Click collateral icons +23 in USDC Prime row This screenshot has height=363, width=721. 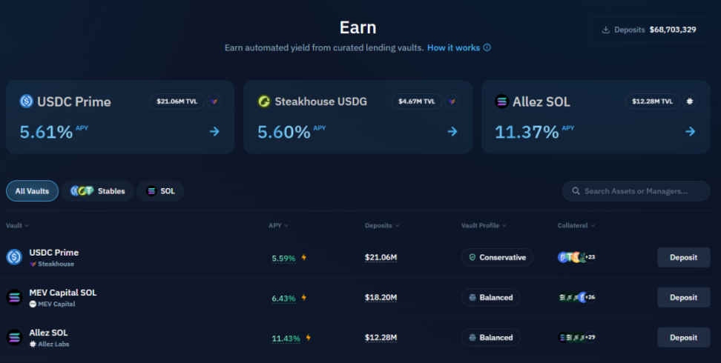point(576,257)
